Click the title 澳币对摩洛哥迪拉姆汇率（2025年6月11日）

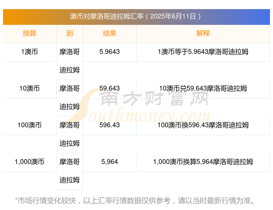[136, 17]
